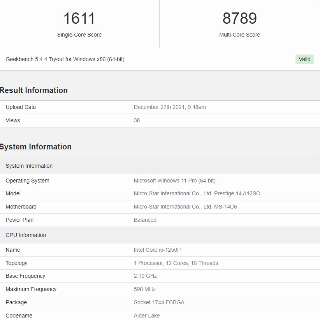Click the large System Information heading
This screenshot has height=321, width=320.
35,147
